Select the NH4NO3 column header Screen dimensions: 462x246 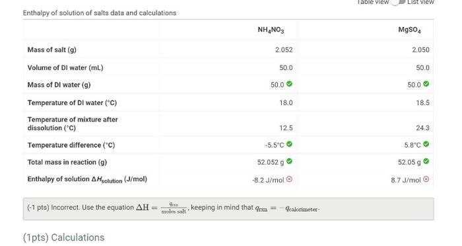pos(271,30)
